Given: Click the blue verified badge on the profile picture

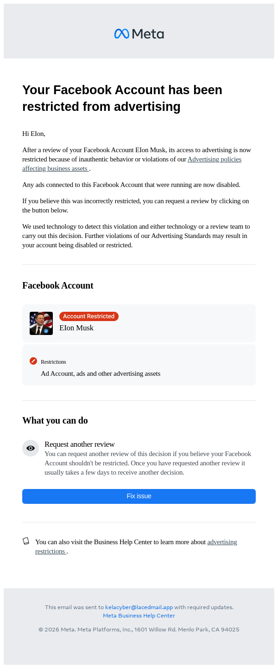Looking at the screenshot, I should (46, 331).
